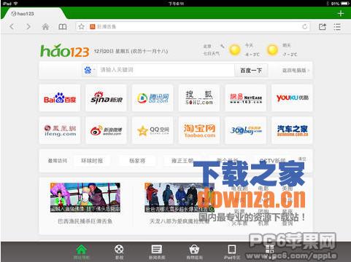Tap the browser address bar field
The image size is (351, 262).
[x=192, y=26]
